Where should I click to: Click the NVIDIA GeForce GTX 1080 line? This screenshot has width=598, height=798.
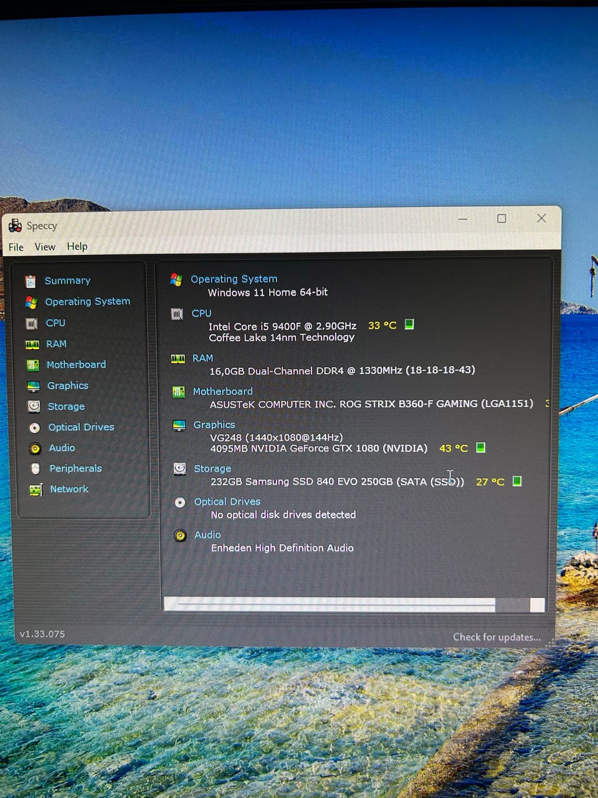coord(319,448)
